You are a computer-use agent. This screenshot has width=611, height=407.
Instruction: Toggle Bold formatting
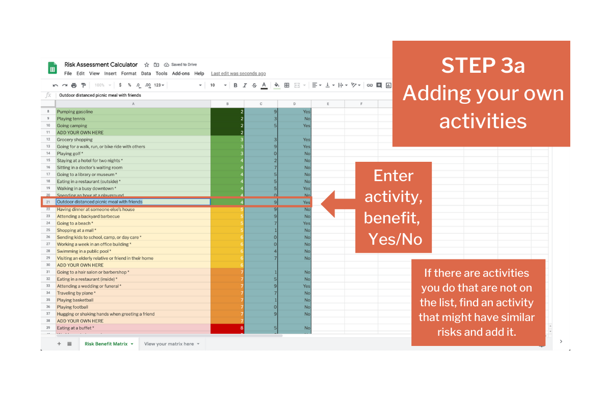[235, 85]
